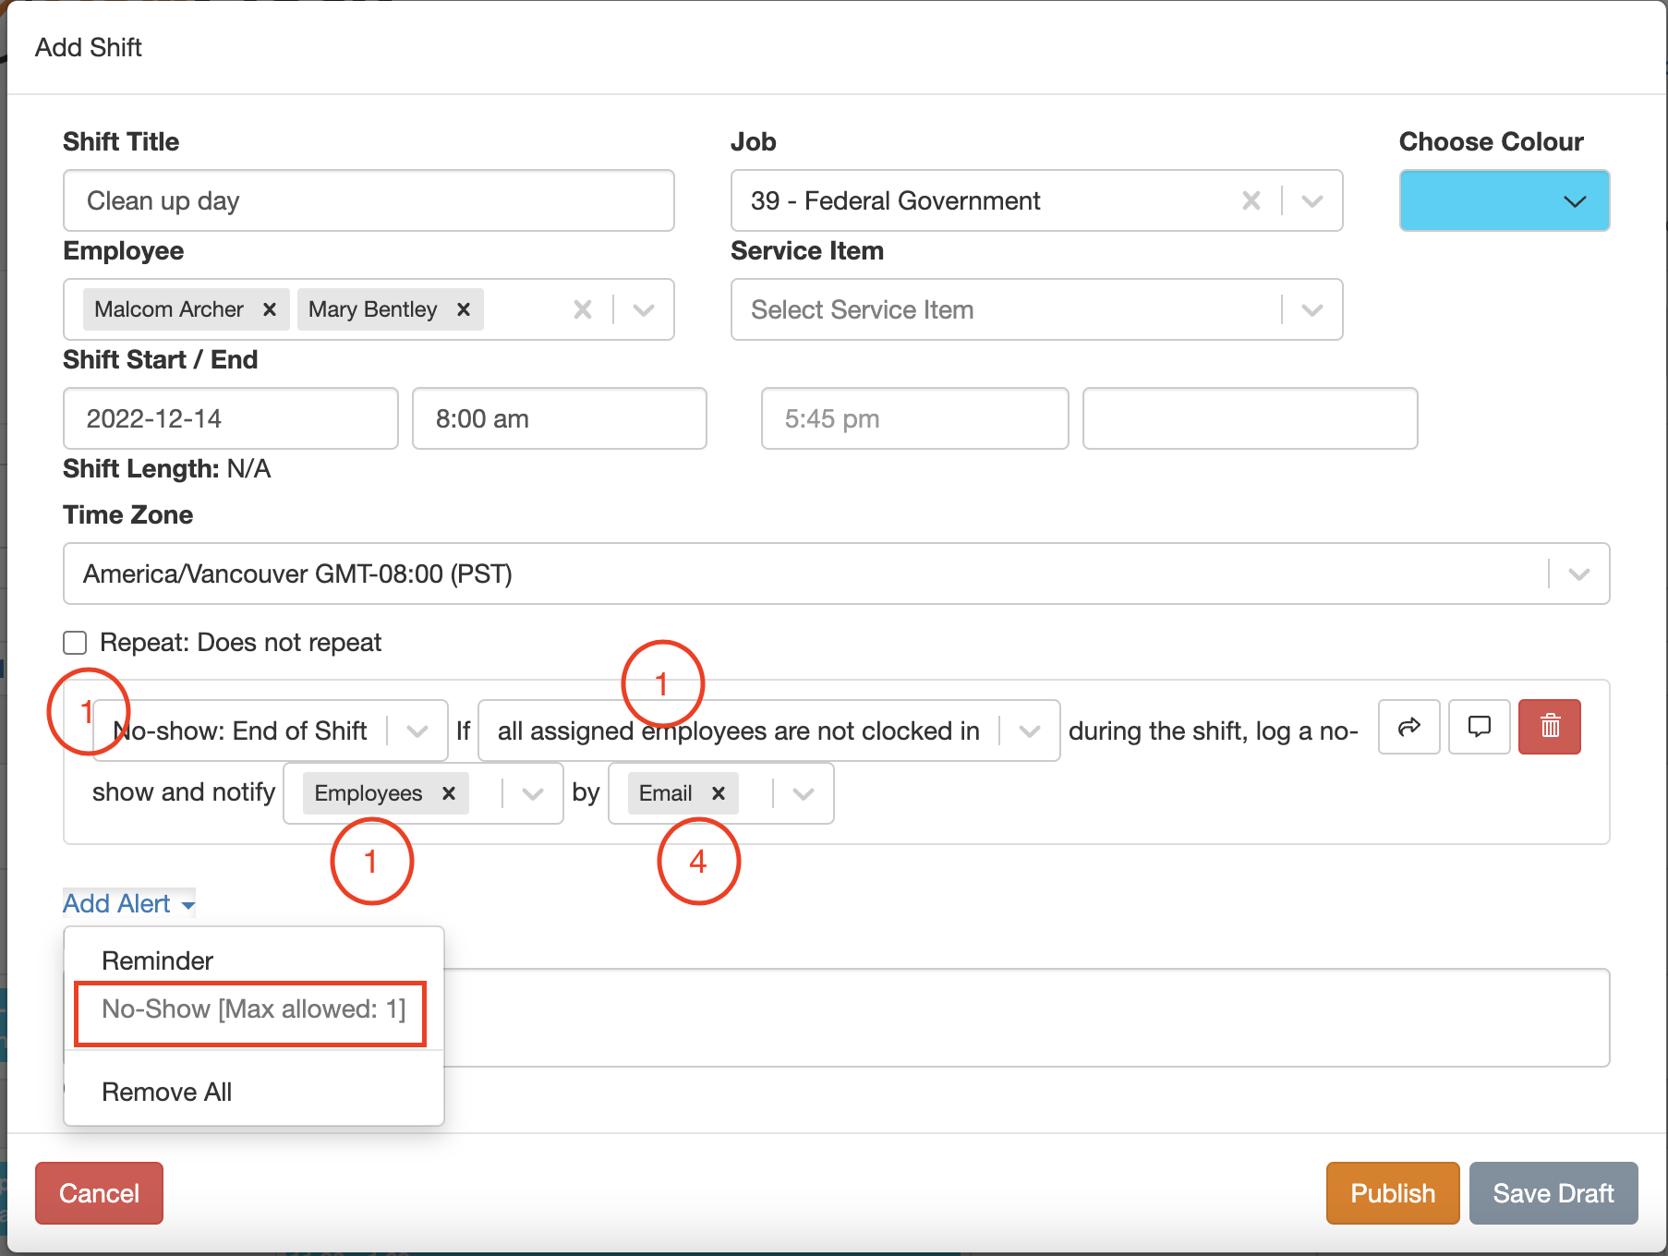Remove the Employees tag from notify field
This screenshot has height=1256, width=1668.
click(x=449, y=792)
